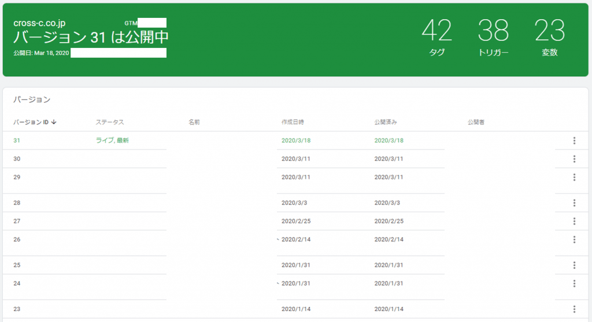Click the 38 トリガー count
This screenshot has width=592, height=322.
click(x=493, y=36)
